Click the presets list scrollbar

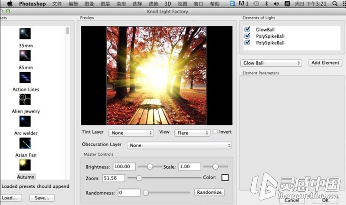(x=67, y=31)
